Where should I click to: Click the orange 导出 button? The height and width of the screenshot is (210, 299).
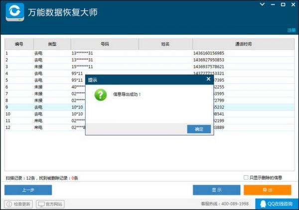click(x=267, y=190)
